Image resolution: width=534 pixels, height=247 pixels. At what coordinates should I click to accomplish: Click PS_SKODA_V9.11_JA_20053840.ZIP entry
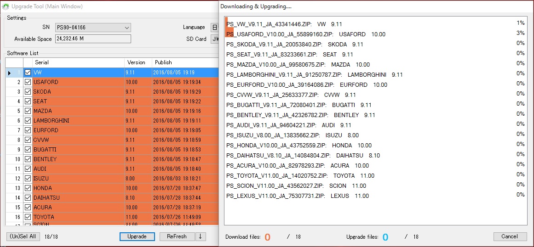(x=294, y=44)
